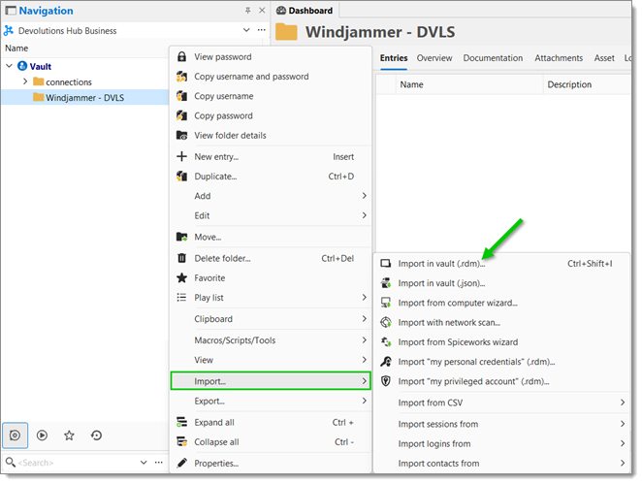Viewport: 642px width, 484px height.
Task: Click the search magnifier icon
Action: [11, 463]
